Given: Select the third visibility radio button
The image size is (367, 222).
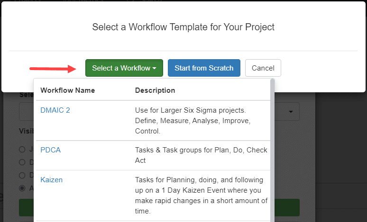Looking at the screenshot, I should (x=22, y=175).
